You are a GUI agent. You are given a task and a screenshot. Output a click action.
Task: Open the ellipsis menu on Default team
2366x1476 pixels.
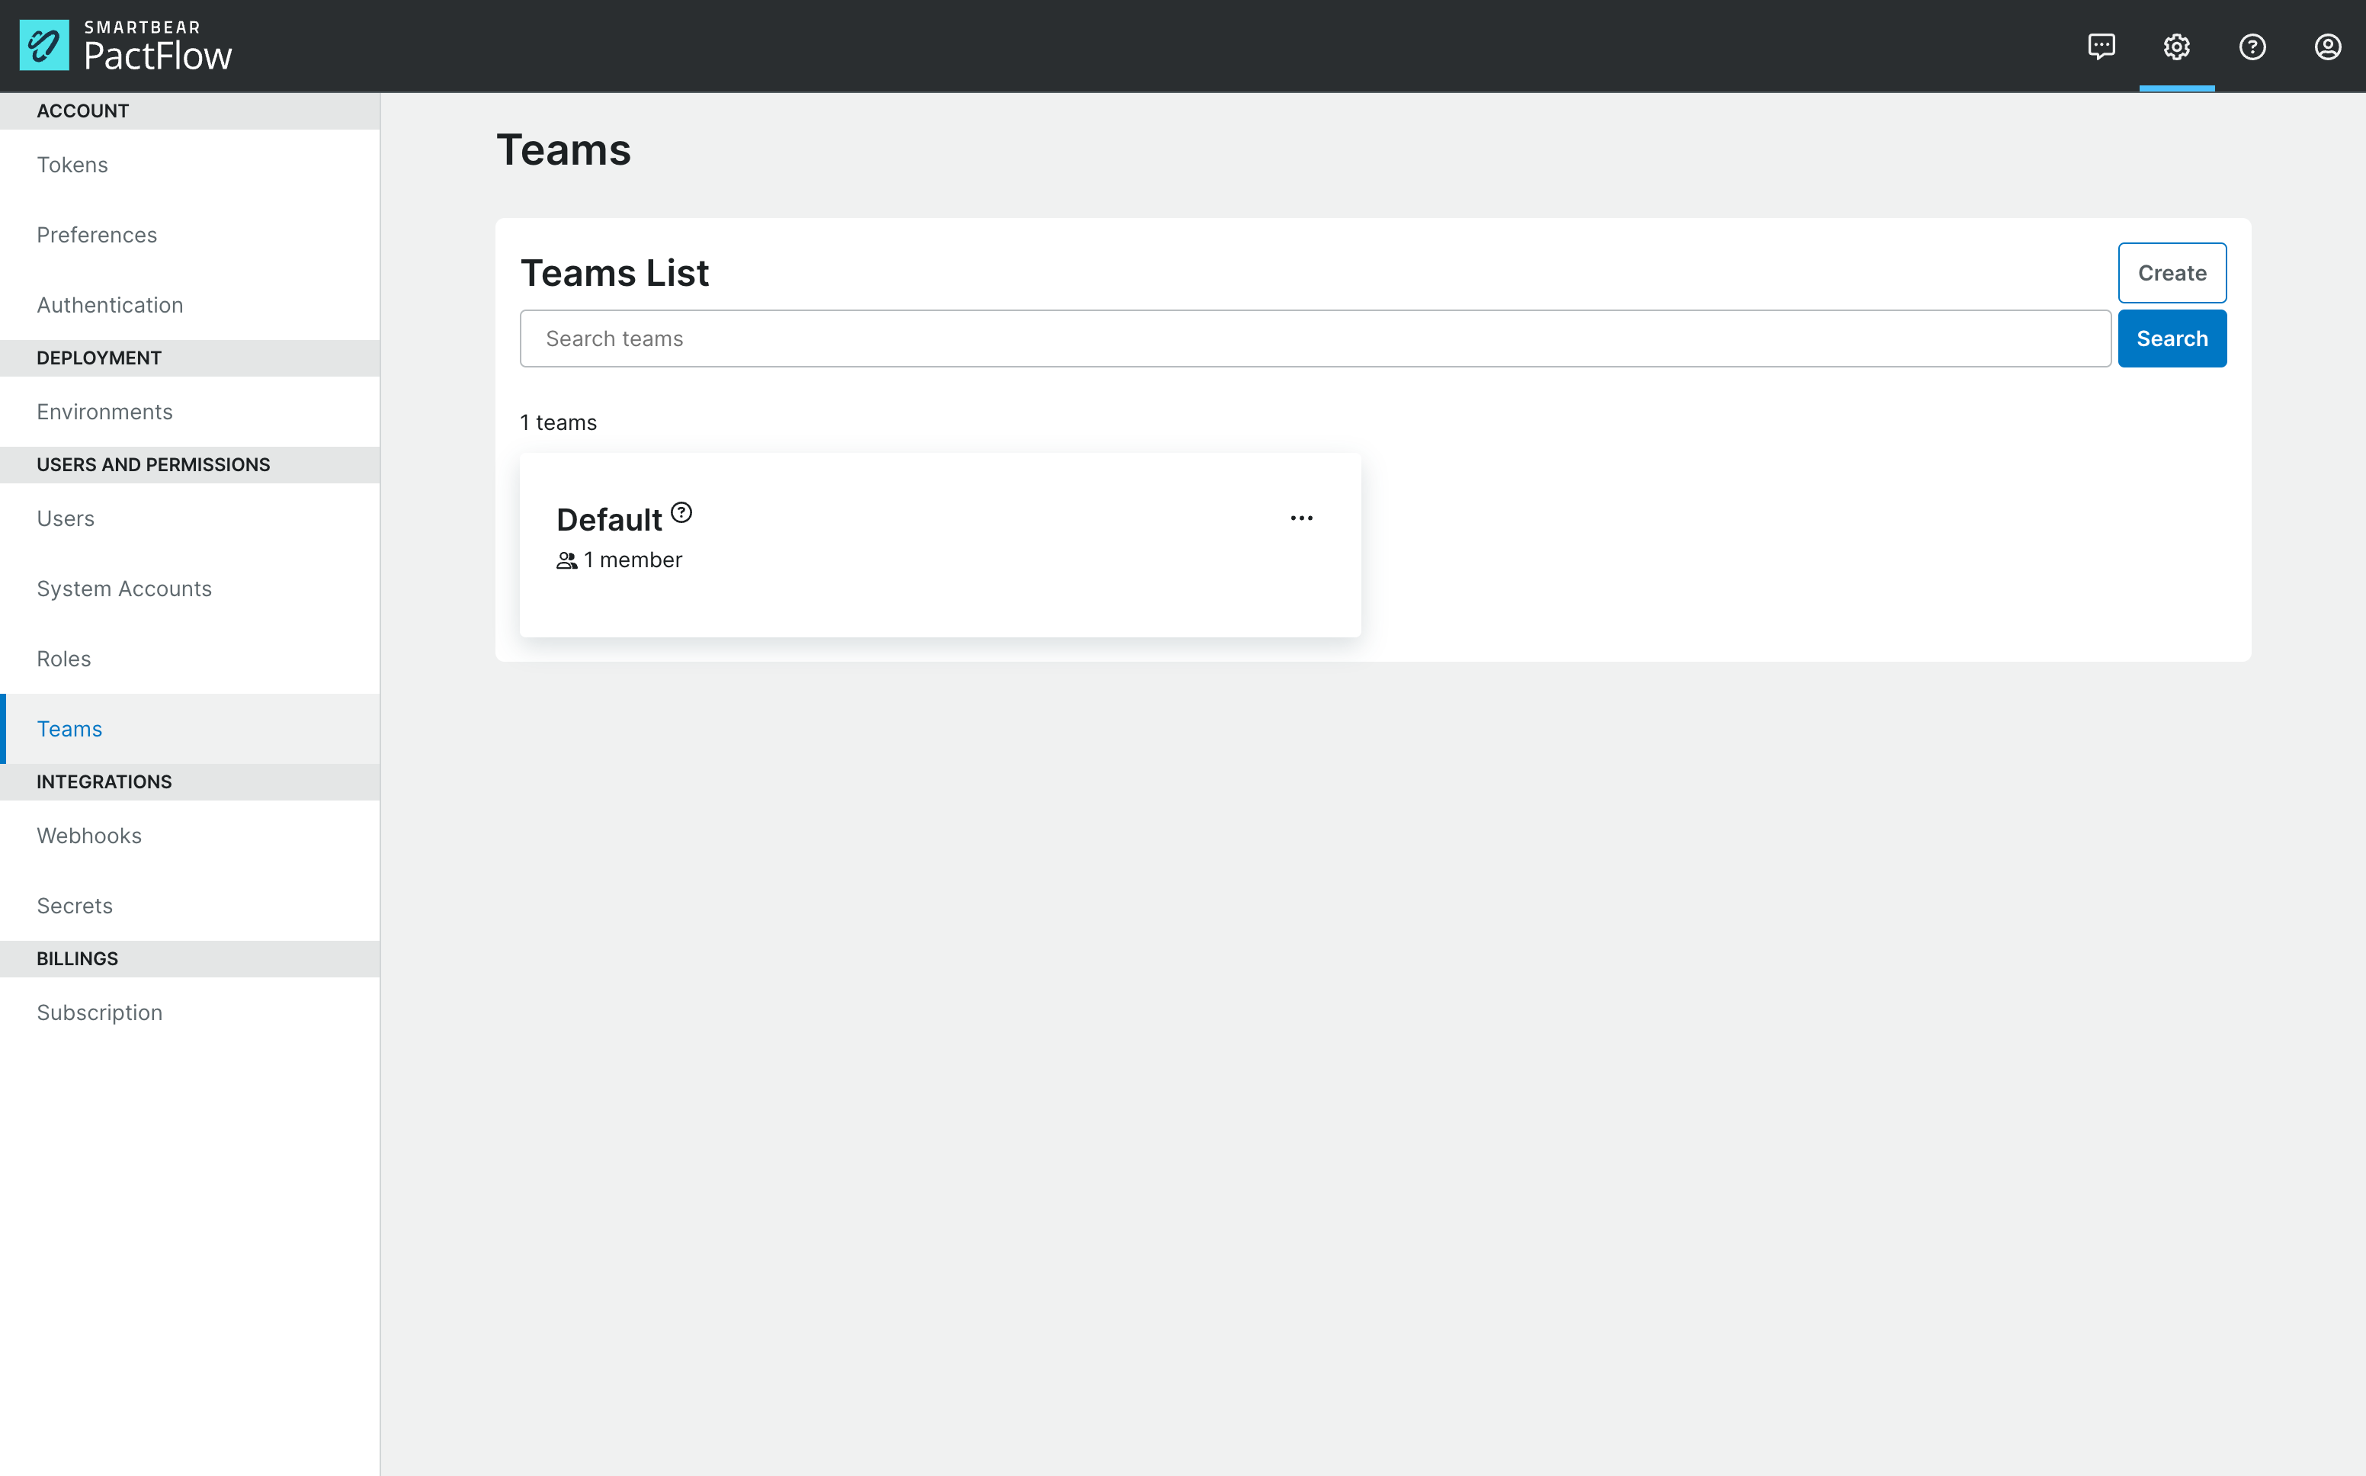tap(1302, 518)
